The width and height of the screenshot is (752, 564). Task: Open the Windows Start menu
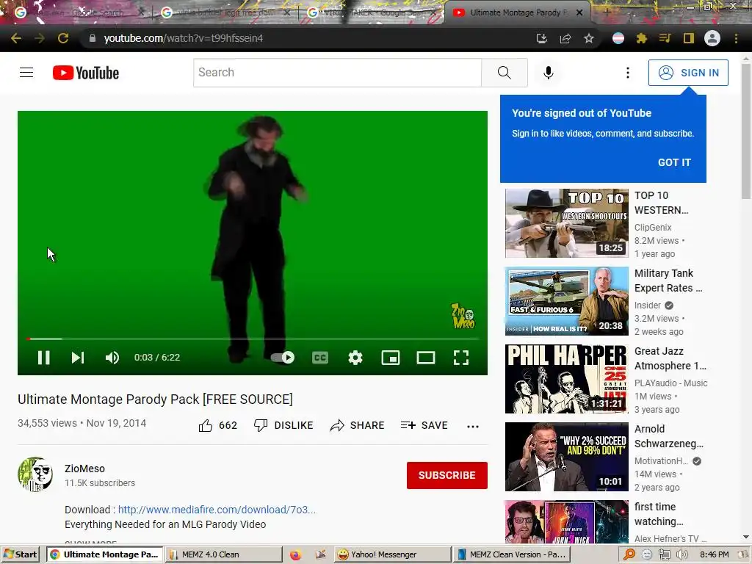pos(20,554)
